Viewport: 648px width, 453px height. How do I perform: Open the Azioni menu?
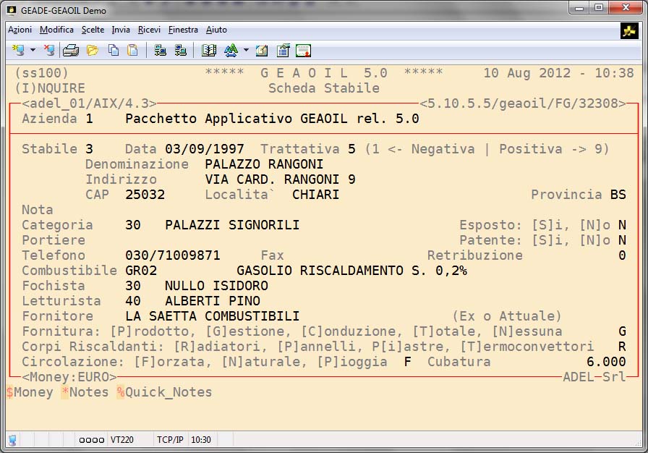pyautogui.click(x=20, y=30)
